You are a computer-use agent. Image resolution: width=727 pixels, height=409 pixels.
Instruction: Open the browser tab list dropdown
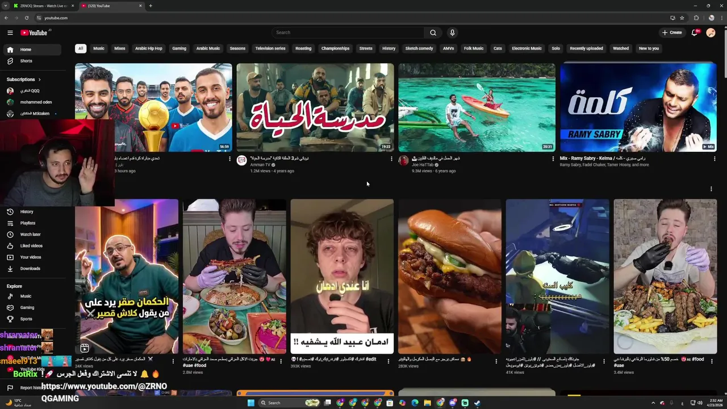pos(5,6)
